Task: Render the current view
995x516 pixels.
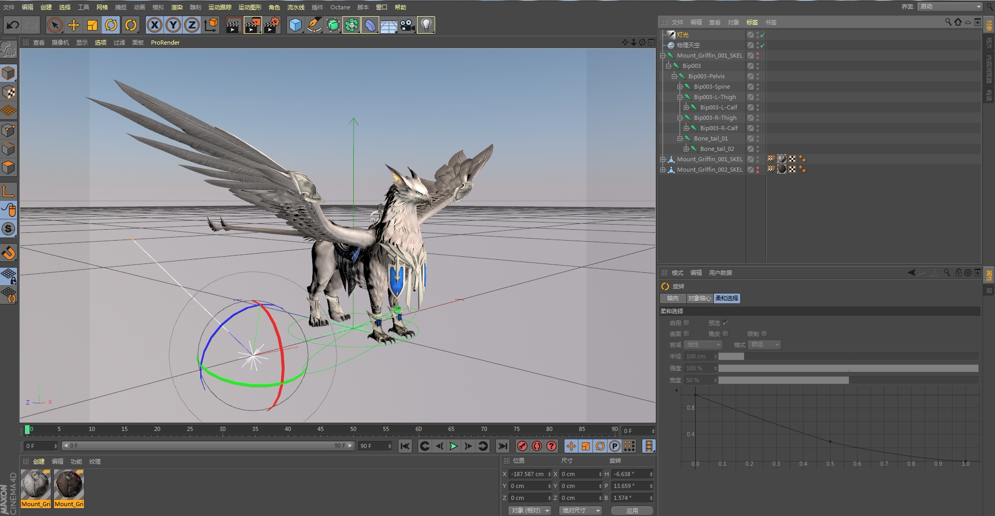Action: tap(233, 25)
